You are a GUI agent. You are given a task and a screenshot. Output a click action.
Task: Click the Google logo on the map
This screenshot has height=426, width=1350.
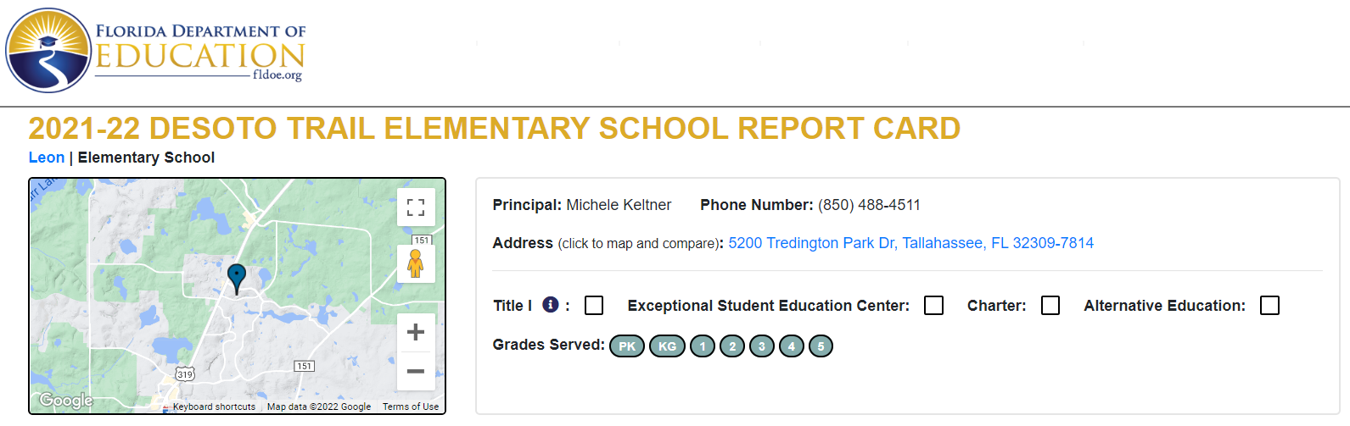(66, 400)
